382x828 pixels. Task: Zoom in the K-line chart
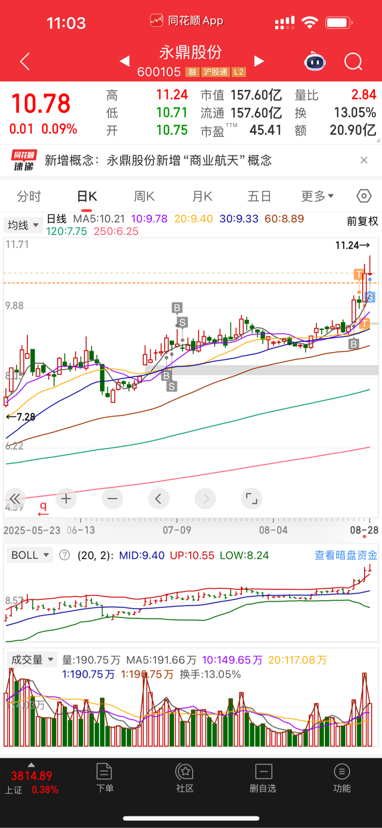click(66, 499)
